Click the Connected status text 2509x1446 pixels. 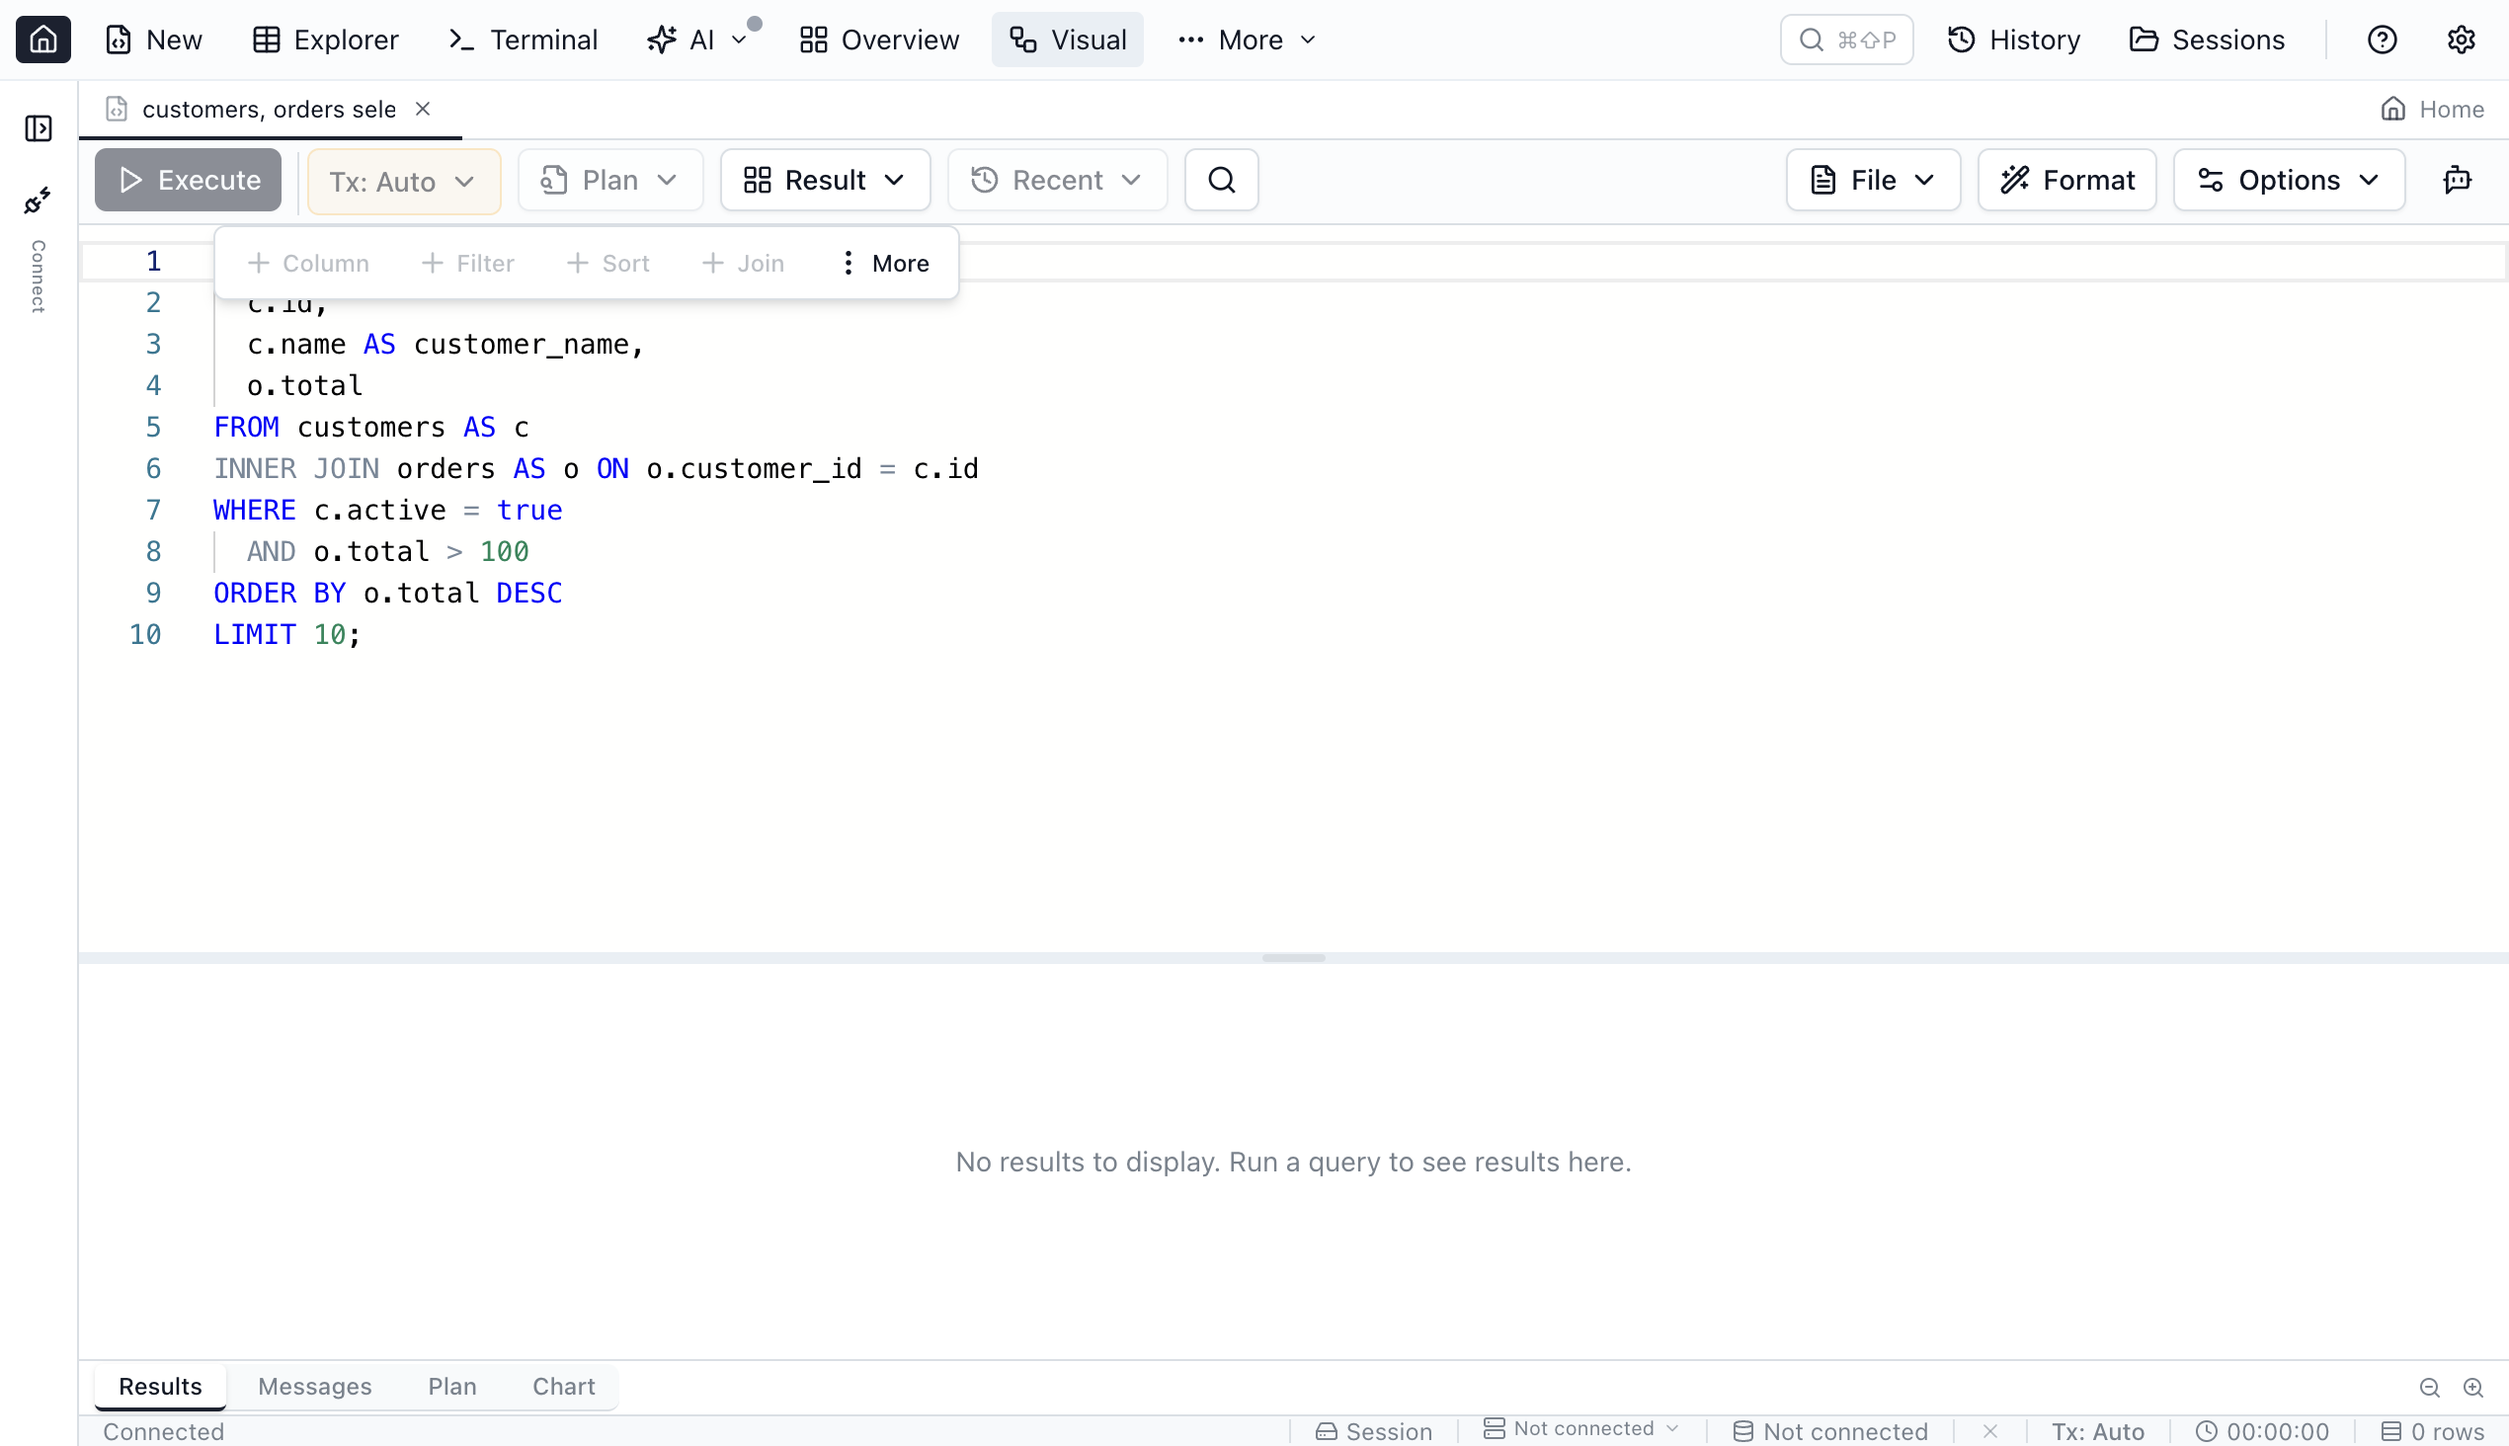163,1431
